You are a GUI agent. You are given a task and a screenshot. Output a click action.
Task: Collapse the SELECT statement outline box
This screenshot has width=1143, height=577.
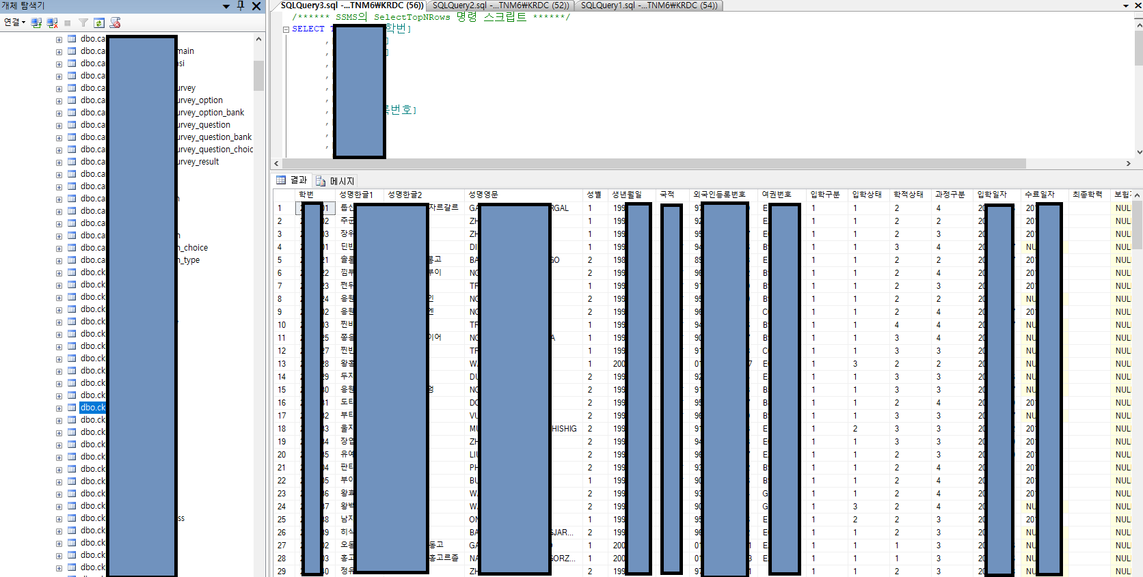(286, 29)
